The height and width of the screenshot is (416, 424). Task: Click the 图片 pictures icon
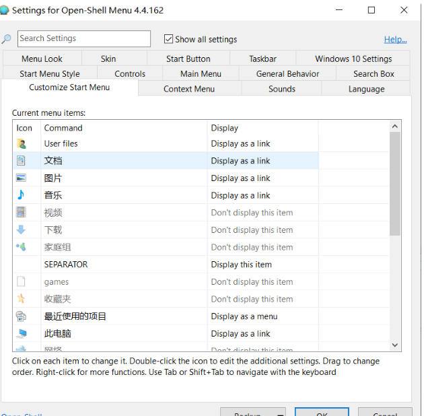[22, 178]
